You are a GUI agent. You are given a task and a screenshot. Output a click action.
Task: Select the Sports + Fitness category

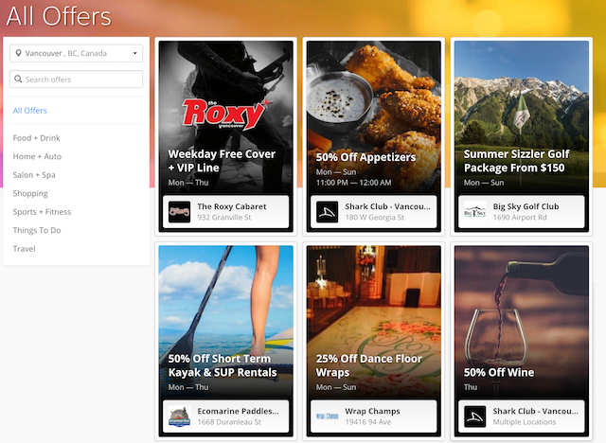pyautogui.click(x=42, y=212)
